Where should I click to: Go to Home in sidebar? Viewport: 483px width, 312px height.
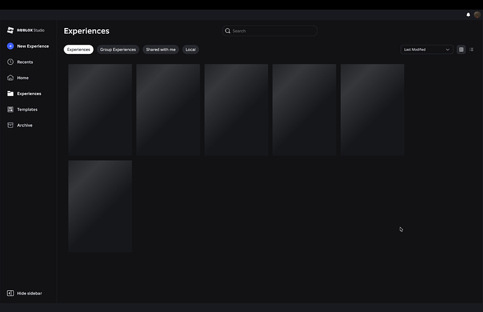coord(23,78)
